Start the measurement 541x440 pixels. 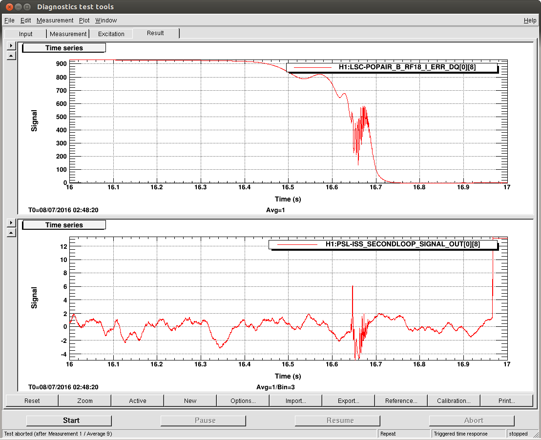[x=69, y=420]
